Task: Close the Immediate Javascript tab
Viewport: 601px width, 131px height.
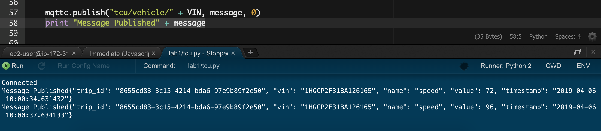Action: pyautogui.click(x=153, y=53)
